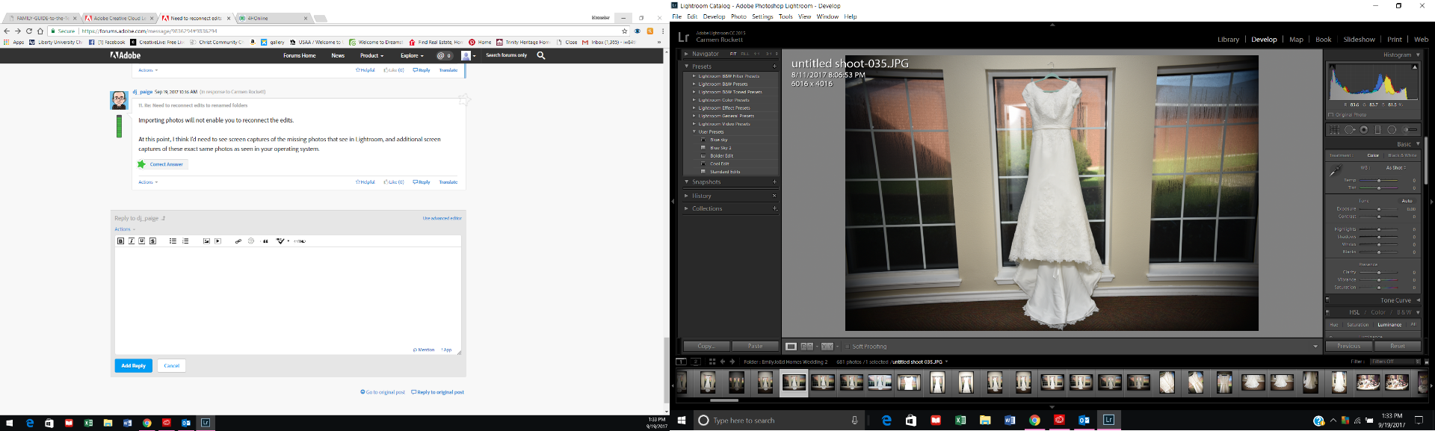Set Treatment to Color
1435x431 pixels.
(x=1373, y=155)
